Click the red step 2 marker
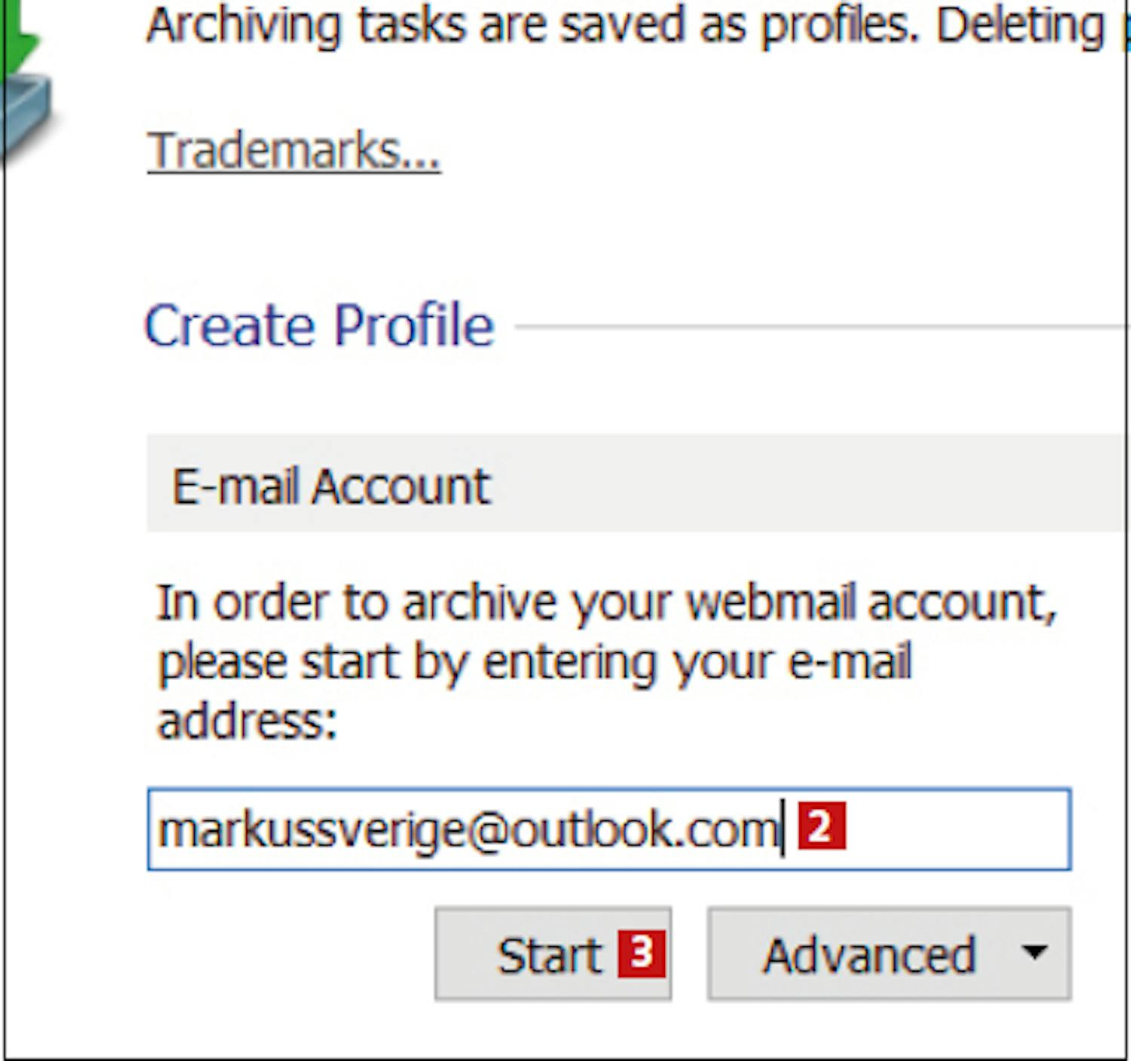1131x1061 pixels. point(821,826)
